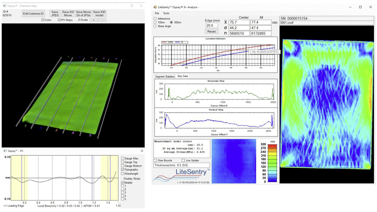
Task: Choose the Stress Angle radio button
Action: click(x=155, y=26)
